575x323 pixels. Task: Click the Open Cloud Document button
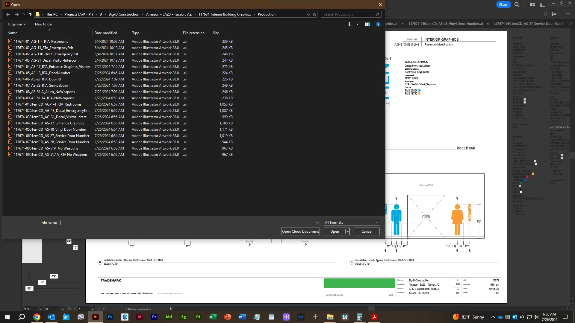(x=300, y=231)
